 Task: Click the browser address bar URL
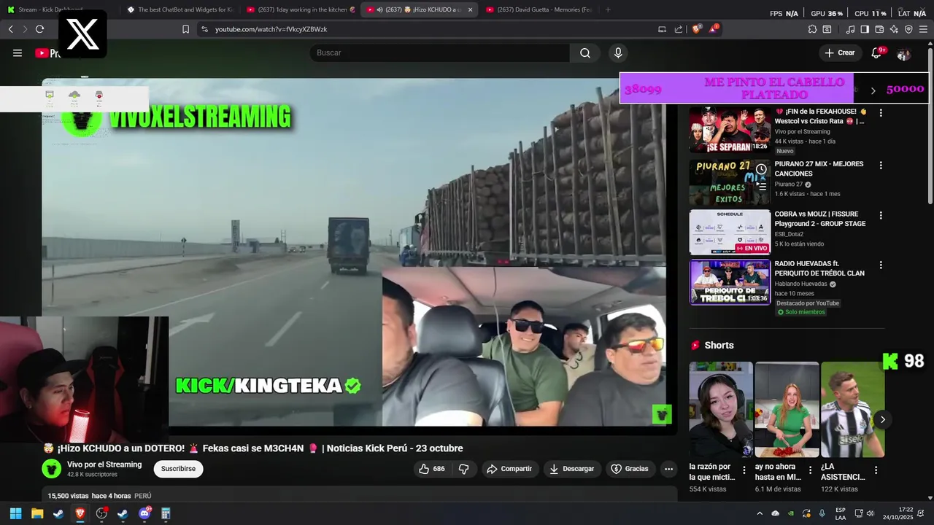[271, 29]
